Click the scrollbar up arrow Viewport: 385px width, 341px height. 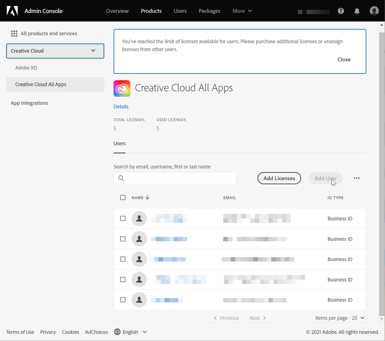click(x=382, y=25)
